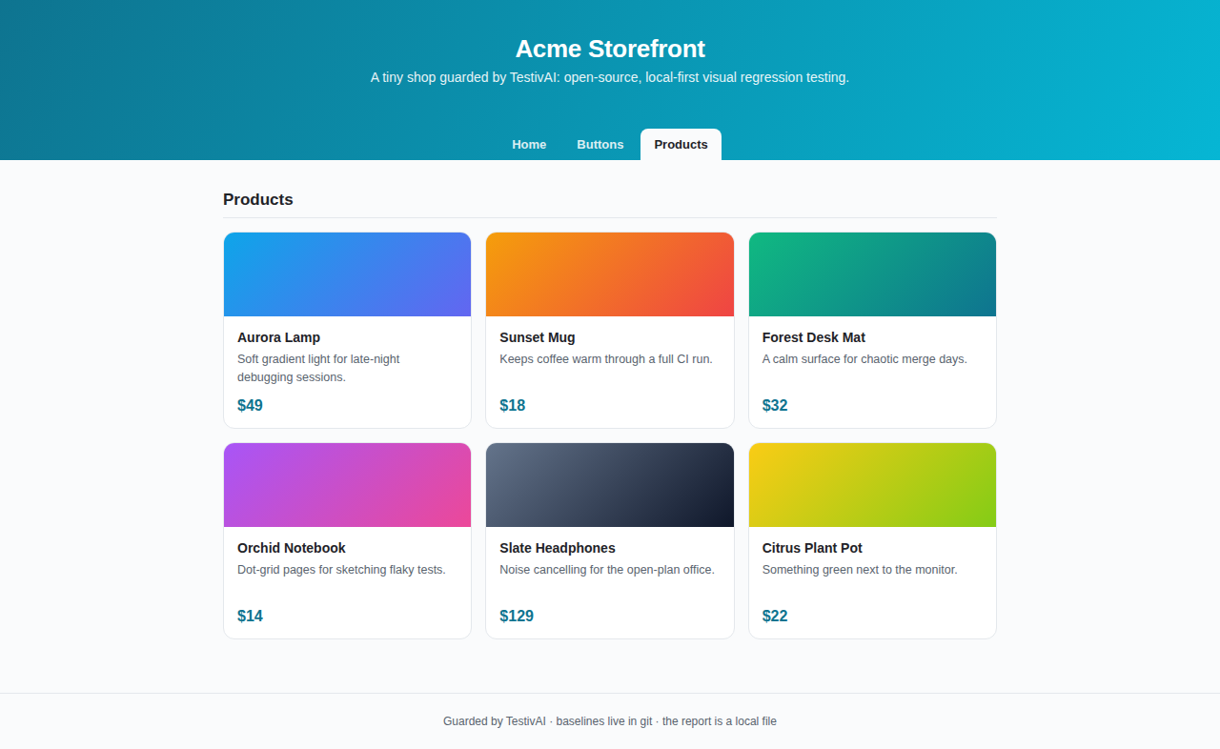Click the 'Something green next to' description
The height and width of the screenshot is (749, 1220).
(860, 570)
